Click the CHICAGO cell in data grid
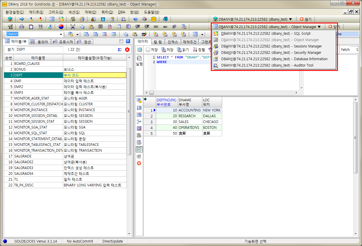Image resolution: width=362 pixels, height=246 pixels. point(212,122)
